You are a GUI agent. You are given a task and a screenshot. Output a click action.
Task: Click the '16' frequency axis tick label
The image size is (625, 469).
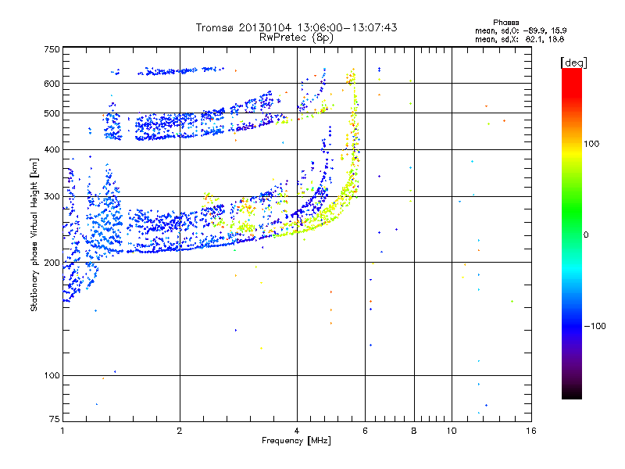click(531, 431)
